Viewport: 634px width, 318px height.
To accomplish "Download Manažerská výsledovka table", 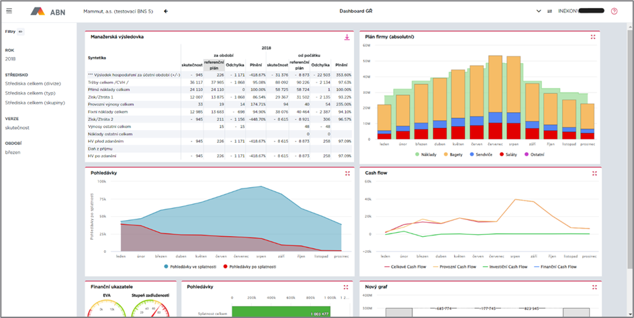I will 347,37.
